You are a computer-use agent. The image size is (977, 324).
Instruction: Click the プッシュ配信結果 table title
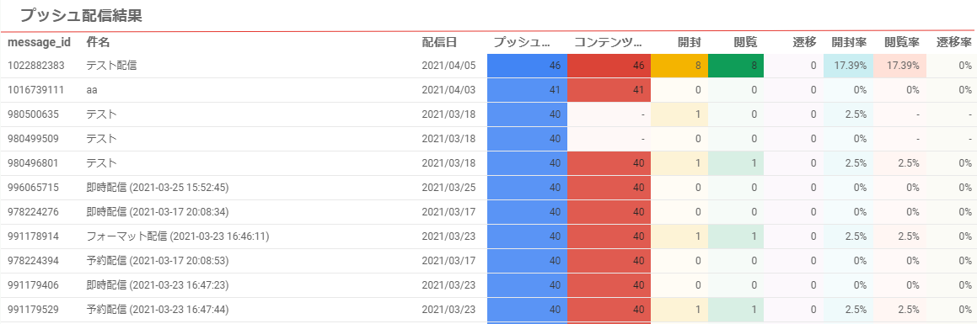(81, 15)
